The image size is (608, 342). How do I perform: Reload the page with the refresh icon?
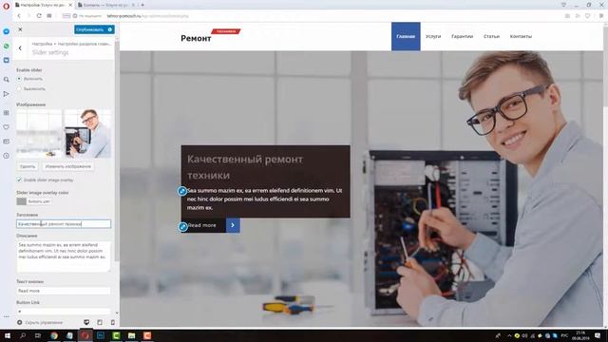[39, 16]
